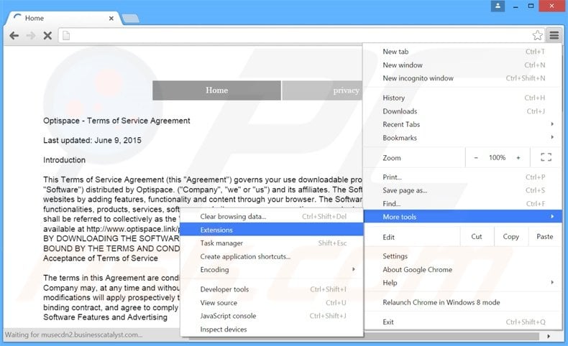Open History from the menu

point(463,98)
